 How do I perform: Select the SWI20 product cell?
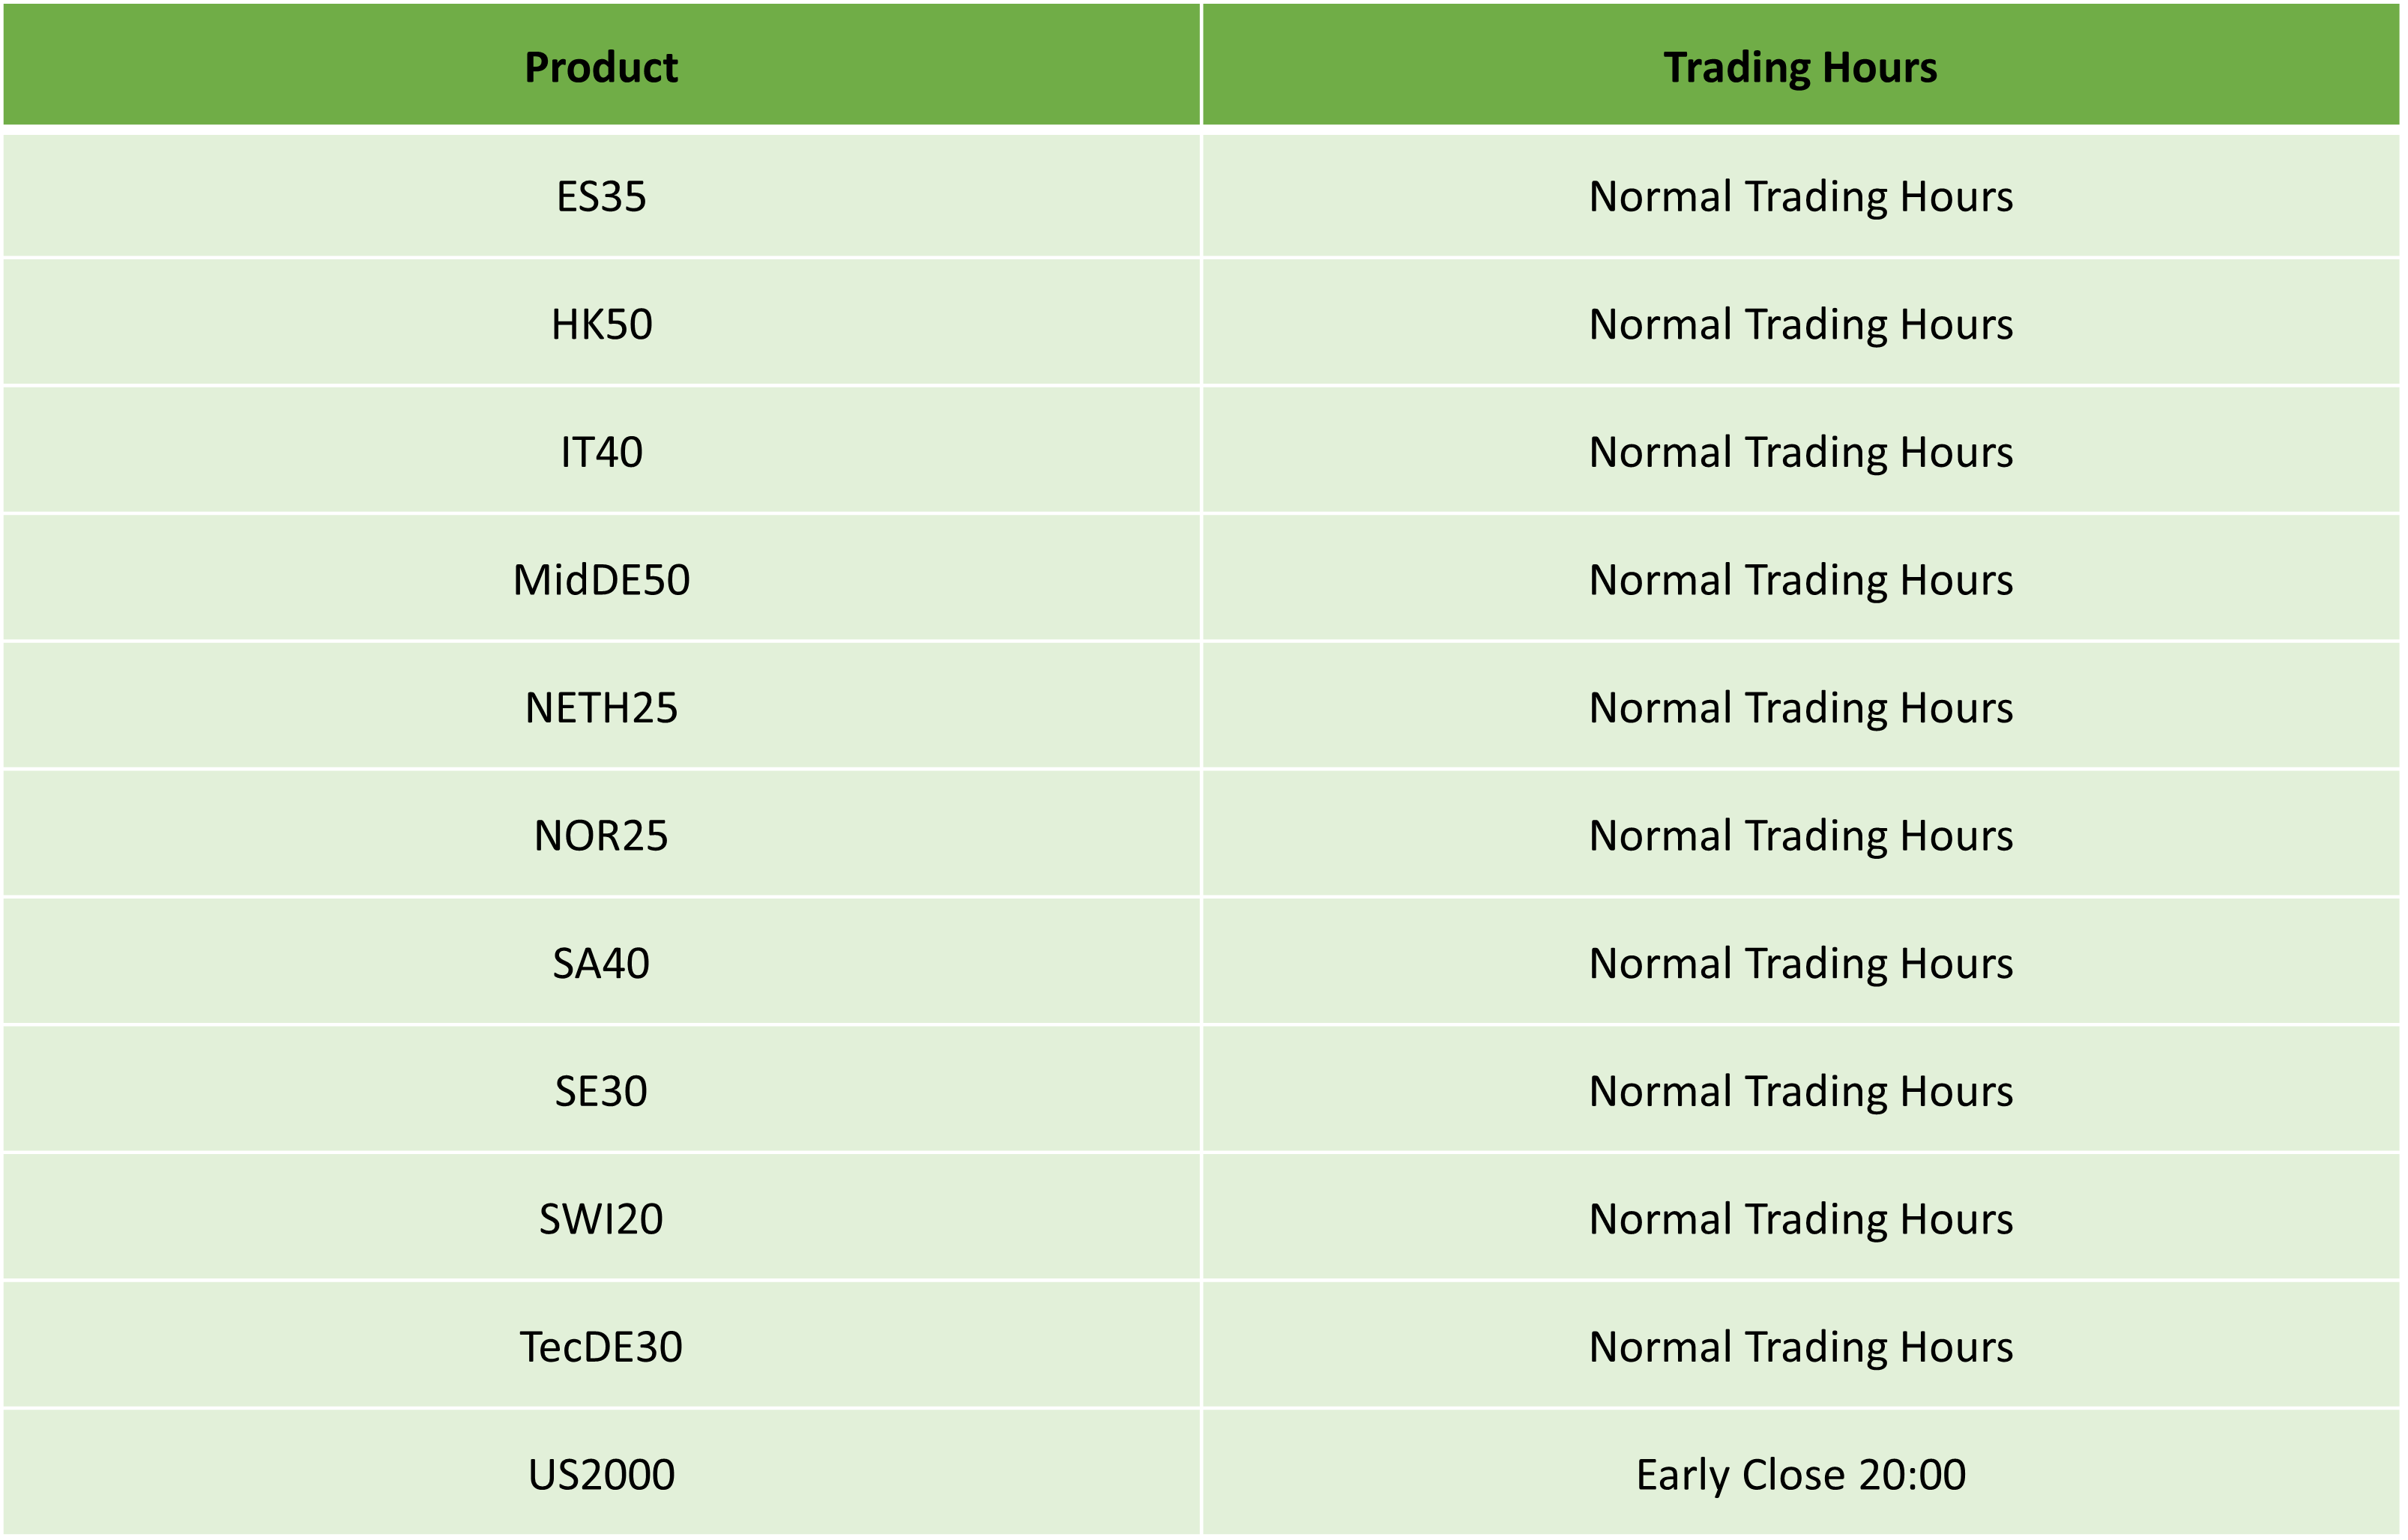601,1219
